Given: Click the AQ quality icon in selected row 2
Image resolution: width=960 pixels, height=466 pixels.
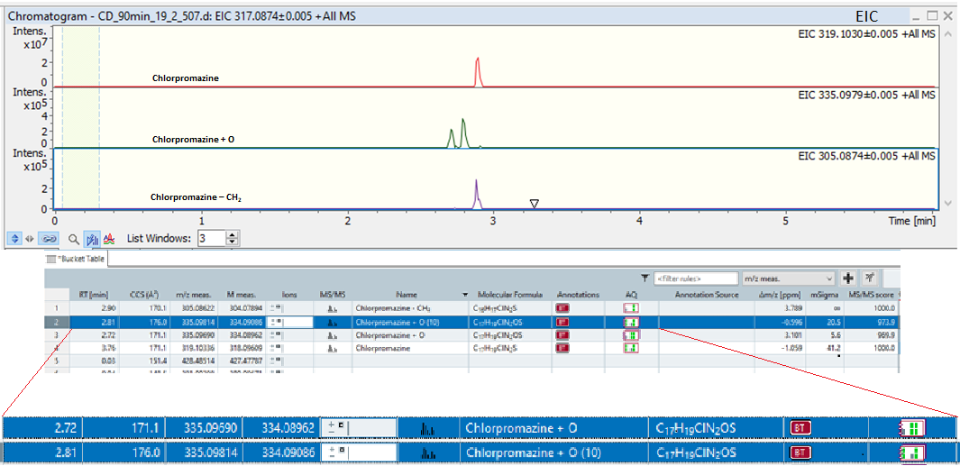Looking at the screenshot, I should pos(631,322).
